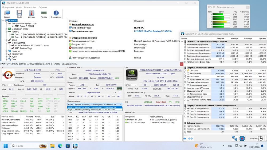Click the memory chip icon beside 99.8 МГц
The height and width of the screenshot is (150, 267).
(x=119, y=88)
